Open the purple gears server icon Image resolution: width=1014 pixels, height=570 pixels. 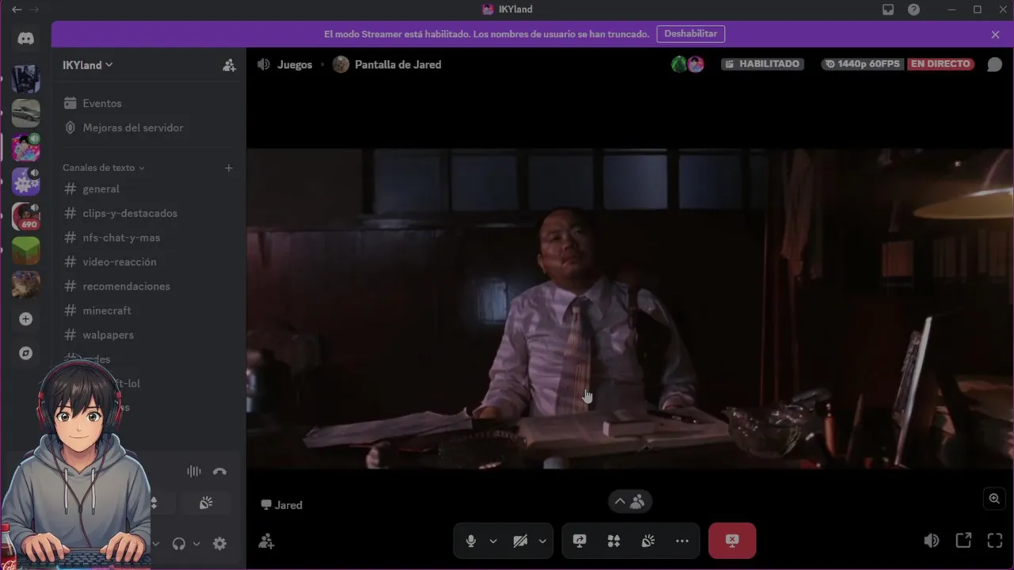tap(25, 182)
